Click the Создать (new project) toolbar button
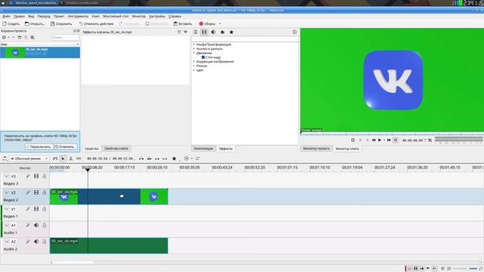Image resolution: width=484 pixels, height=272 pixels. (11, 23)
